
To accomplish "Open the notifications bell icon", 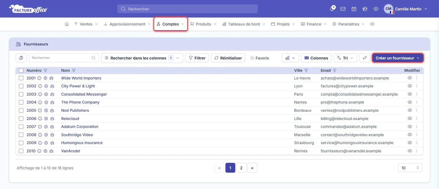I will [x=332, y=9].
